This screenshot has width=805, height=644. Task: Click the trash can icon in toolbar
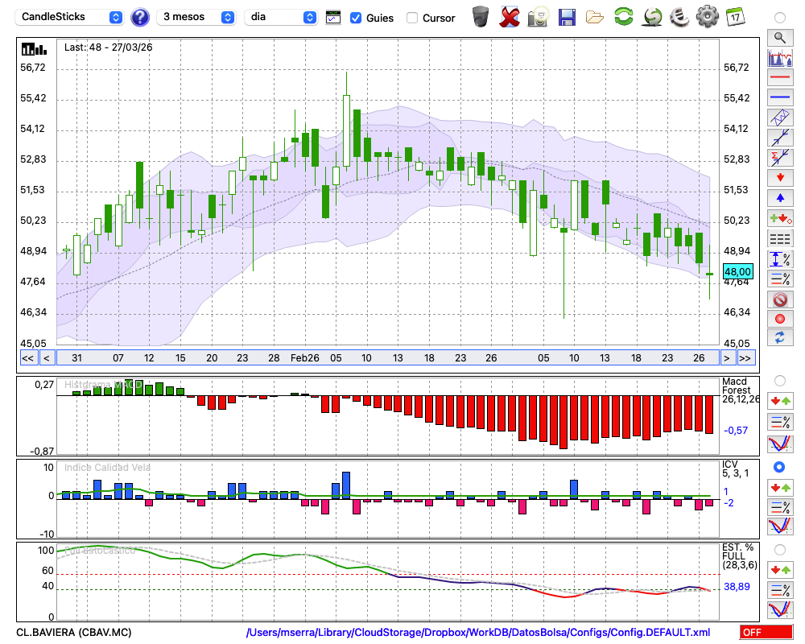(x=481, y=16)
